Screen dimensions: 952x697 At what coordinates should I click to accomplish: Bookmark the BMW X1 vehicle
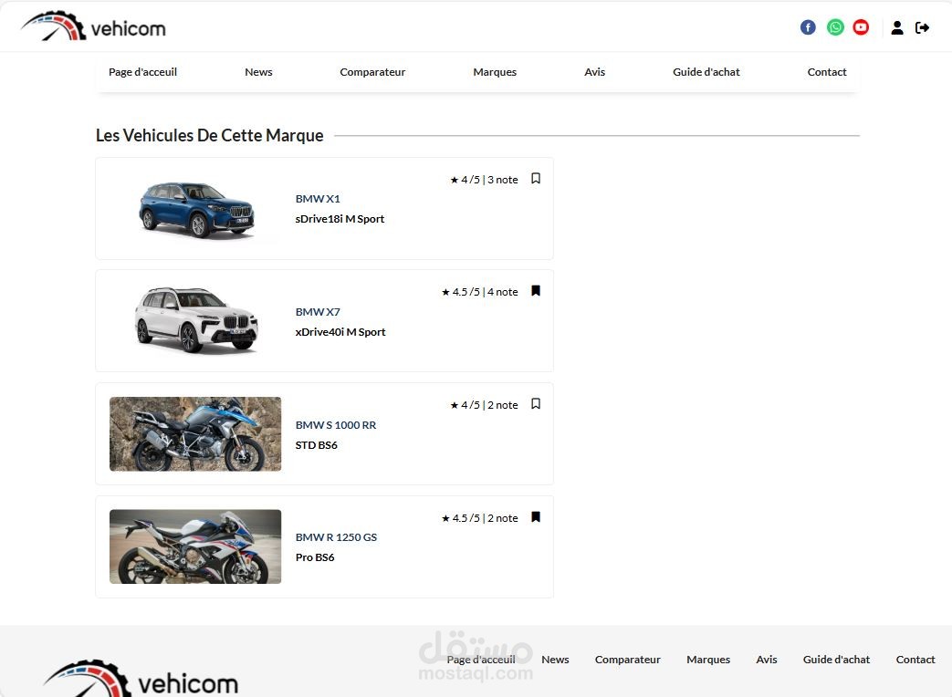point(536,178)
